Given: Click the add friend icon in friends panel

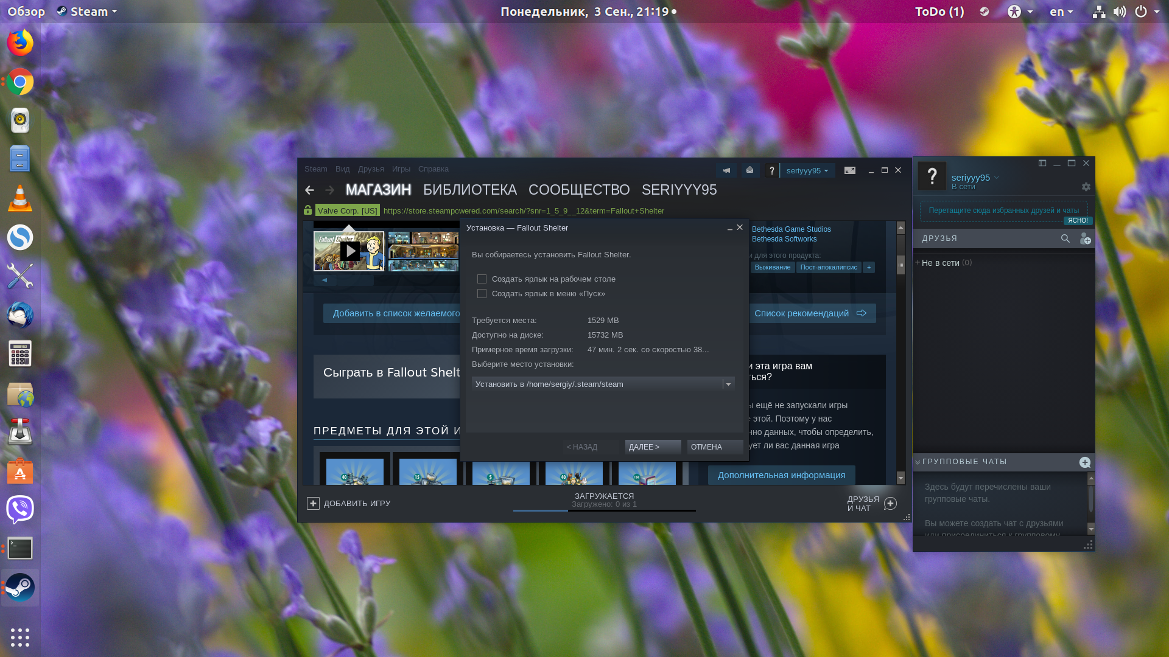Looking at the screenshot, I should click(x=1085, y=238).
